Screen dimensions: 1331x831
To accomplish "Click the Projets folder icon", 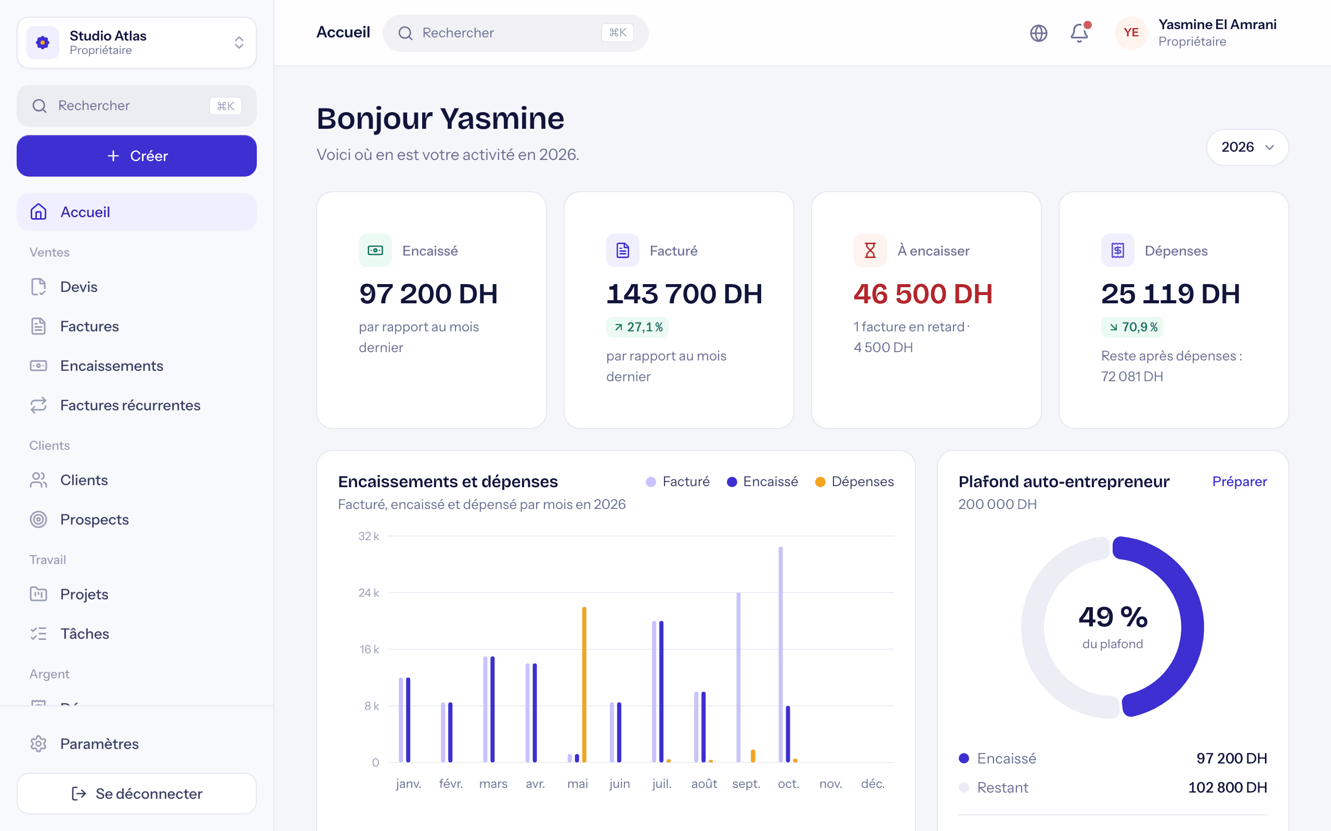I will 38,594.
